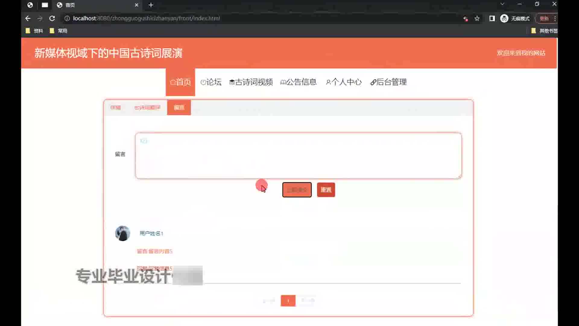Open 个人中心 navigation link
The image size is (579, 326).
pyautogui.click(x=343, y=82)
